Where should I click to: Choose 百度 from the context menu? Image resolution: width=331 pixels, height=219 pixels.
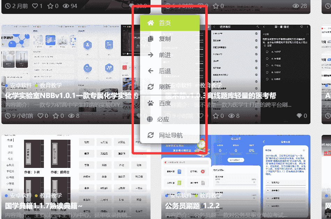coord(170,103)
